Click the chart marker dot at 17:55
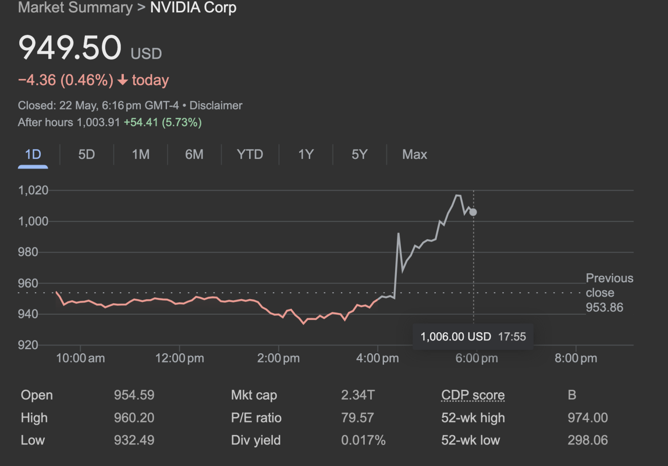 tap(473, 212)
